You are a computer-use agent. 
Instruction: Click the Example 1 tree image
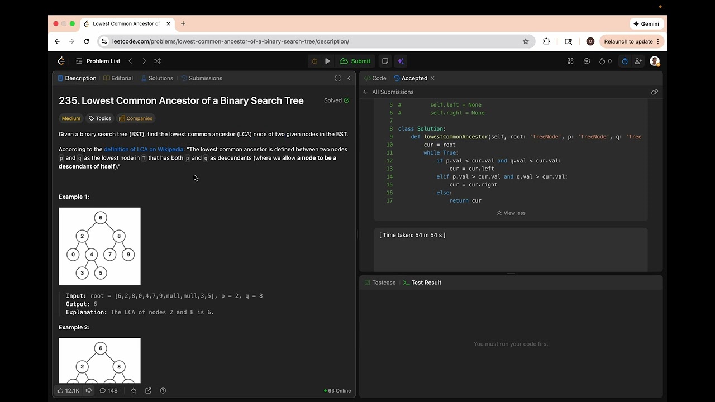99,246
